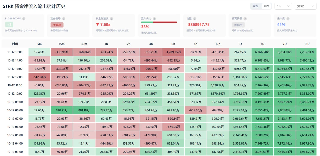Click help icon next to 流向信号
Viewport: 320px width, 156px height.
[64, 19]
